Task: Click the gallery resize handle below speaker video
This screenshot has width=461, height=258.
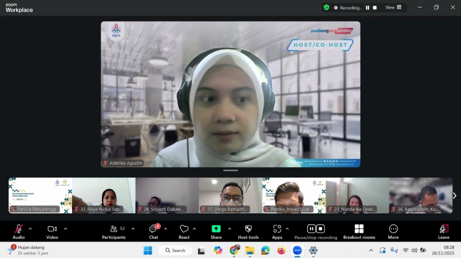Action: click(230, 170)
